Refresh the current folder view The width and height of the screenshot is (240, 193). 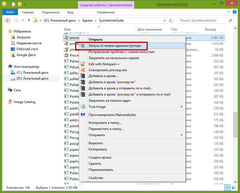coord(170,20)
